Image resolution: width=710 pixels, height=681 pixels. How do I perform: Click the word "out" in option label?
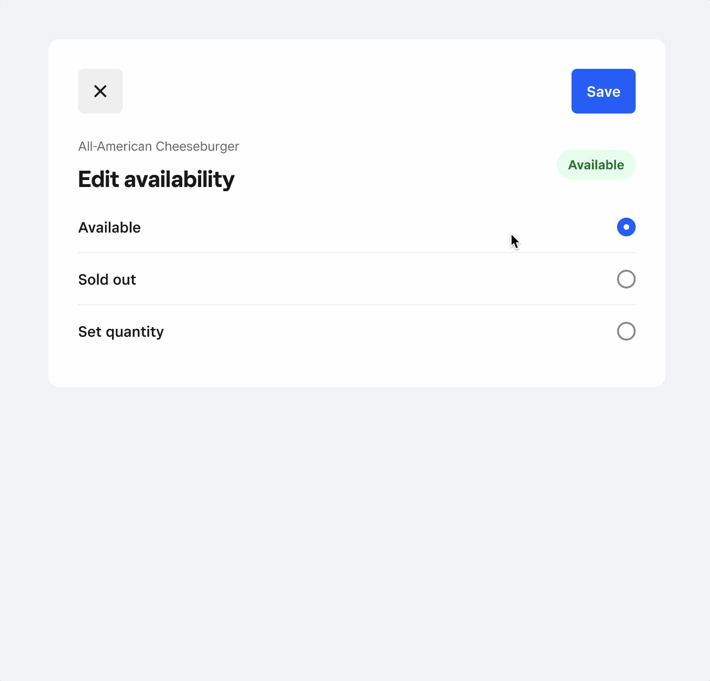pos(125,280)
